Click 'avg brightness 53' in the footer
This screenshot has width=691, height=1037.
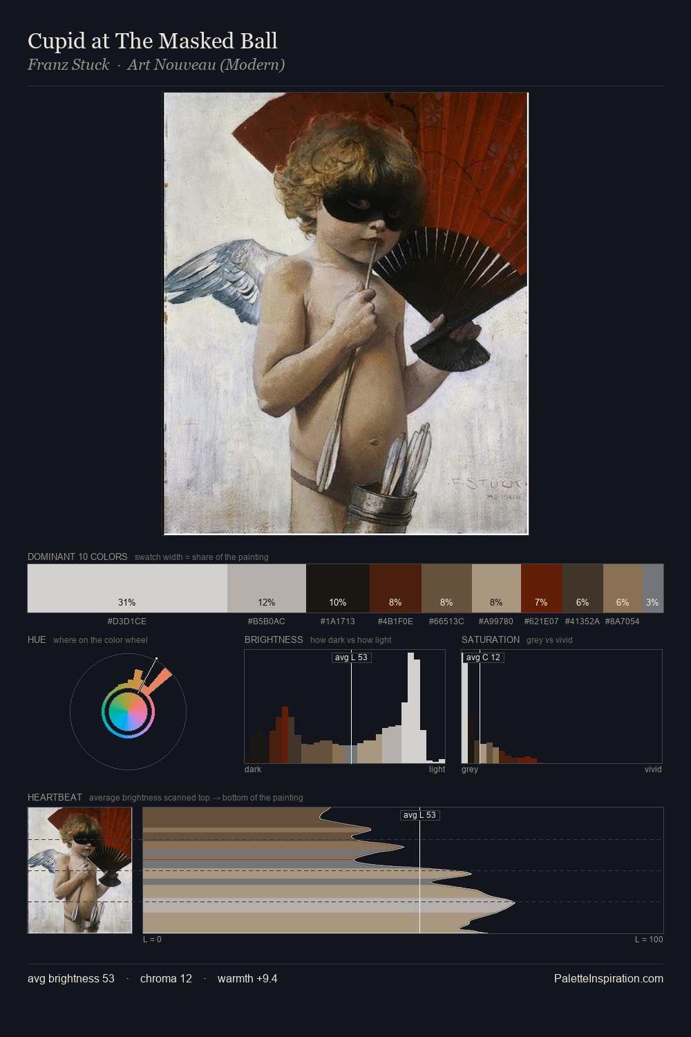click(x=71, y=978)
